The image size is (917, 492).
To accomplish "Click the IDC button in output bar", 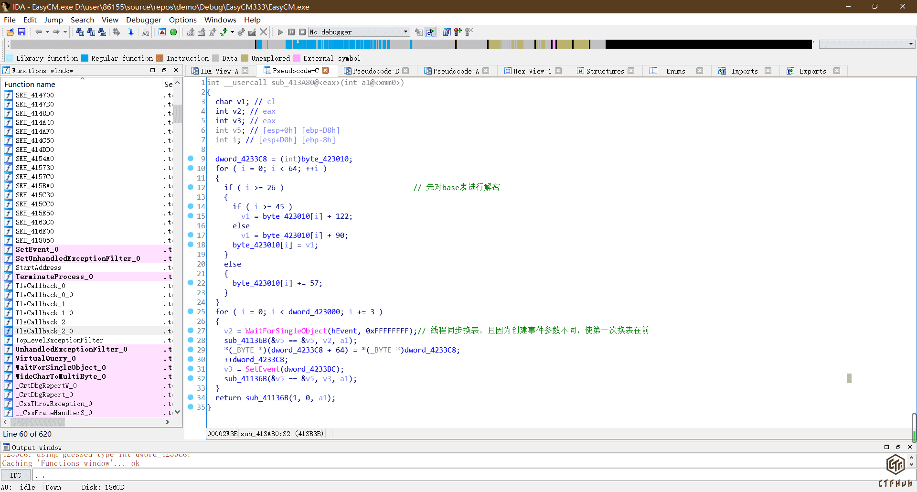I will tap(16, 475).
